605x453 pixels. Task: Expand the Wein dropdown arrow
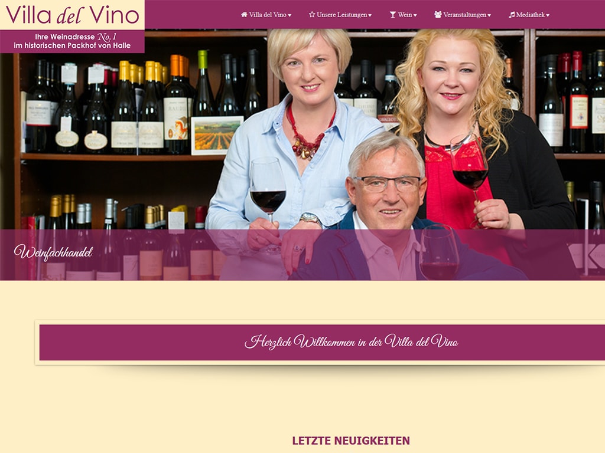[x=415, y=15]
